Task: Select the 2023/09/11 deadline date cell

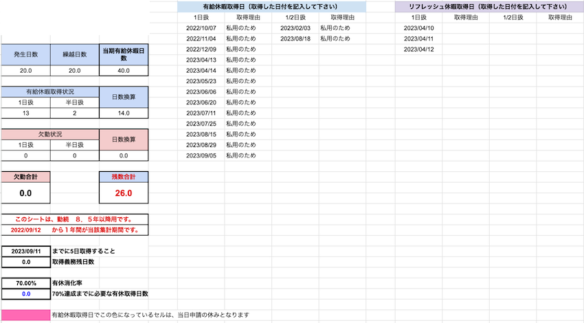Action: click(25, 251)
